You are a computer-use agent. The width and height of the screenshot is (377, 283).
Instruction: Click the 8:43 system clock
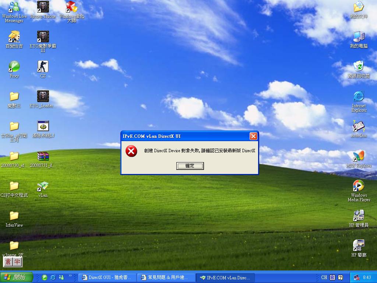click(x=367, y=277)
